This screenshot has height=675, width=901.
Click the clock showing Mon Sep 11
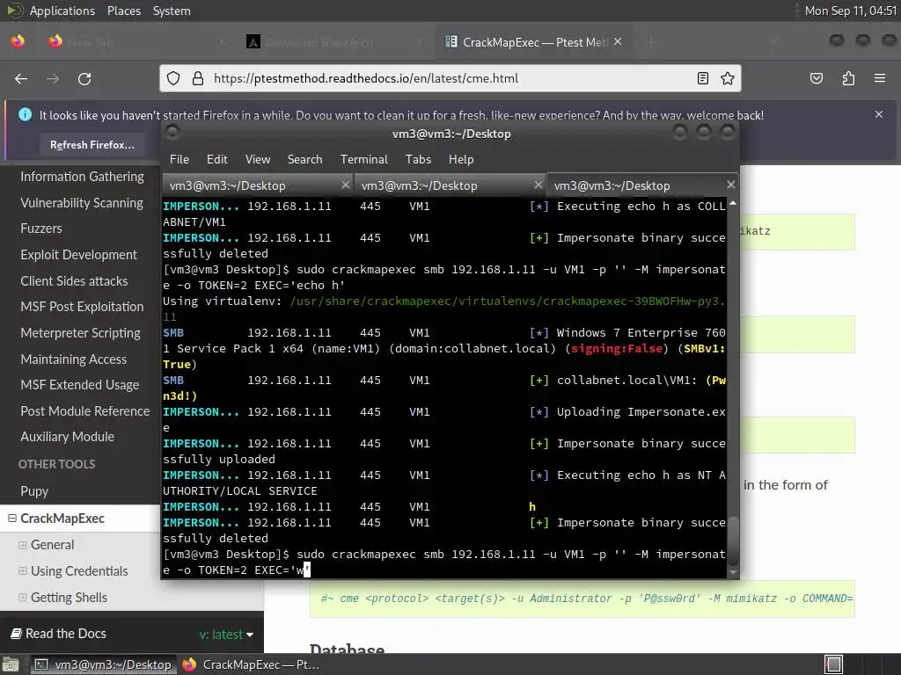coord(851,11)
